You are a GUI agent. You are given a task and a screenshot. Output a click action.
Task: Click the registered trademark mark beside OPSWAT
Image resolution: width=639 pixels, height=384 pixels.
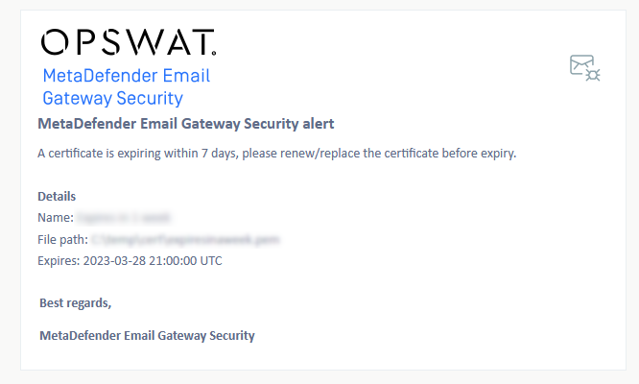[x=214, y=53]
